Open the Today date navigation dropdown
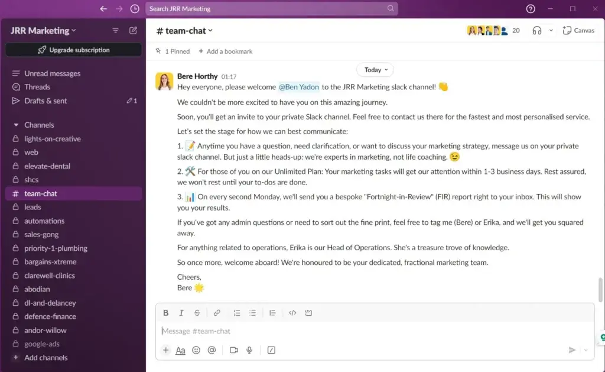 pyautogui.click(x=375, y=70)
